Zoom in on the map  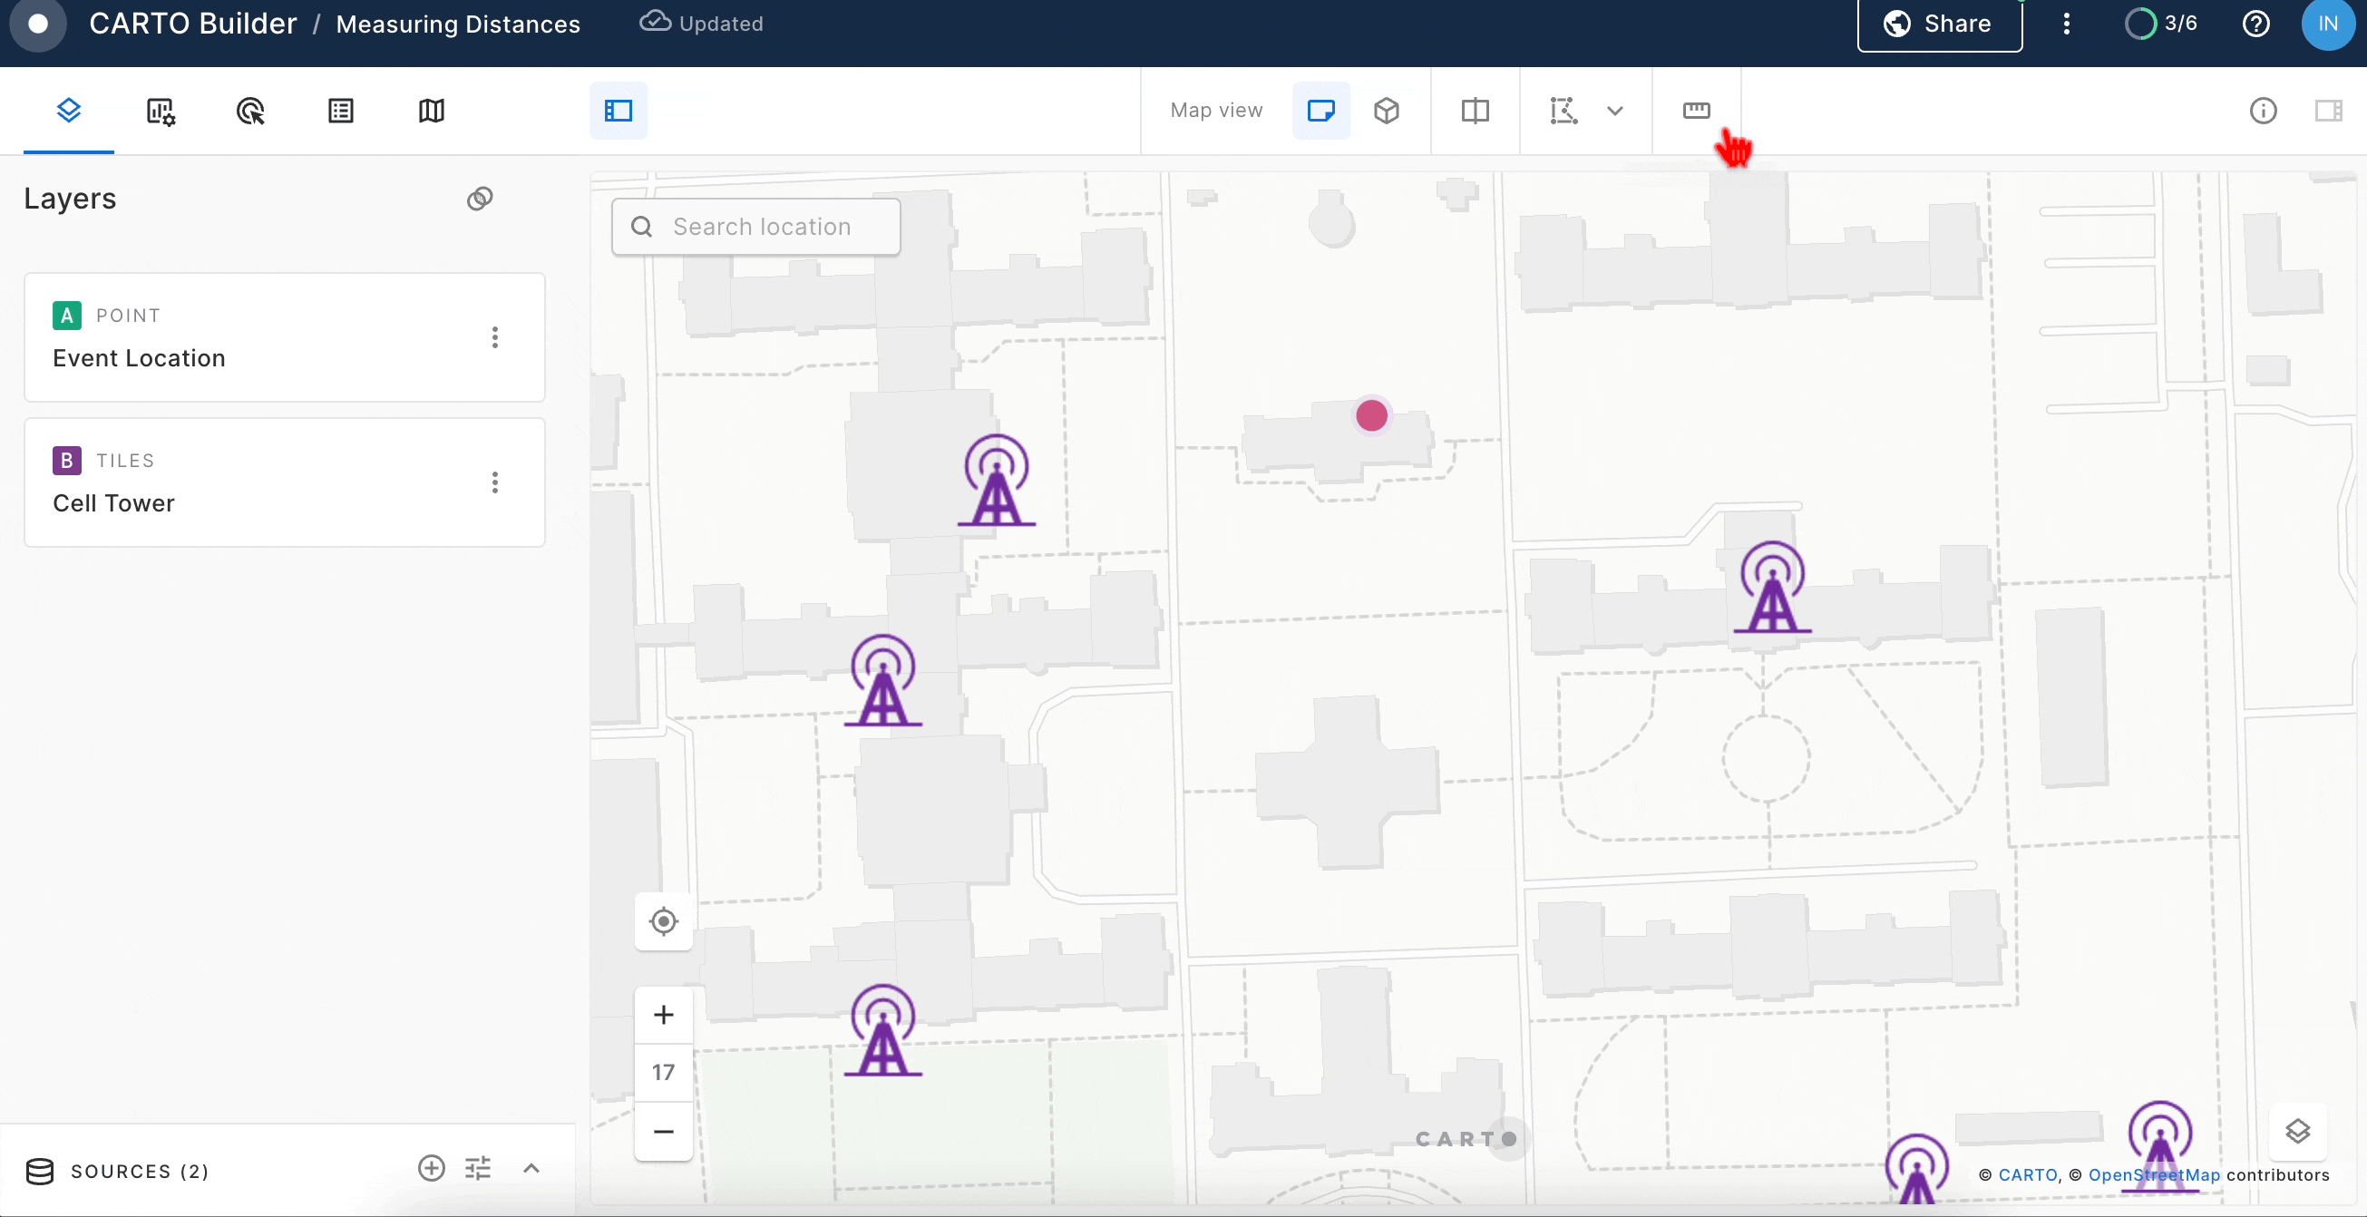point(664,1015)
